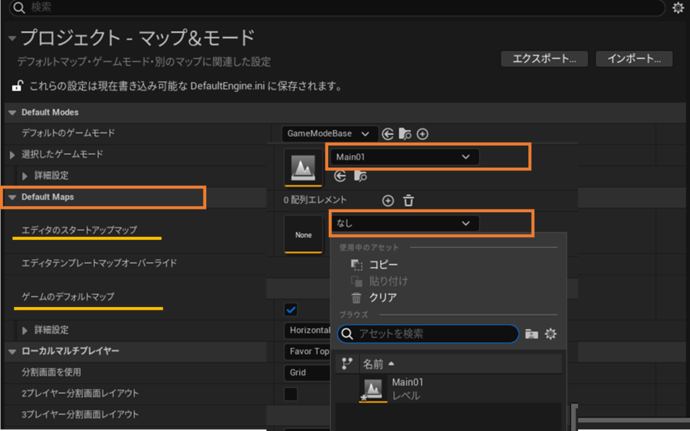Image resolution: width=690 pixels, height=431 pixels.
Task: Click the folder-browse icon beside GameModeBase
Action: (405, 134)
